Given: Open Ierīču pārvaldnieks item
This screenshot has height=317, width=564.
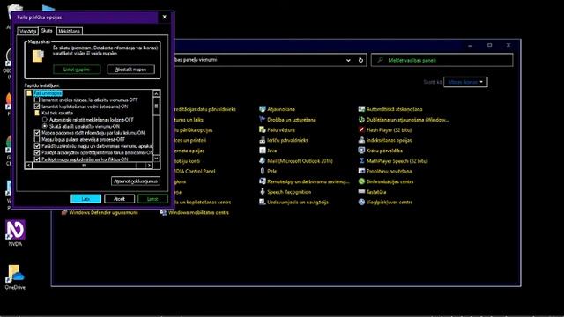Looking at the screenshot, I should pyautogui.click(x=284, y=140).
